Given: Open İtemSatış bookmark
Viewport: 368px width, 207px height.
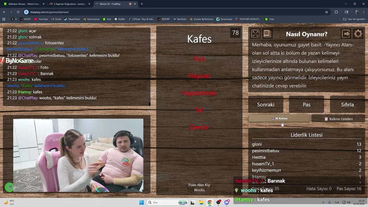Looking at the screenshot, I should (180, 19).
